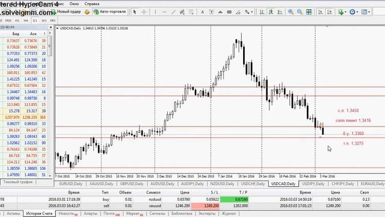385x217 pixels.
Task: Toggle Авто-торговля auto trading
Action: (109, 11)
